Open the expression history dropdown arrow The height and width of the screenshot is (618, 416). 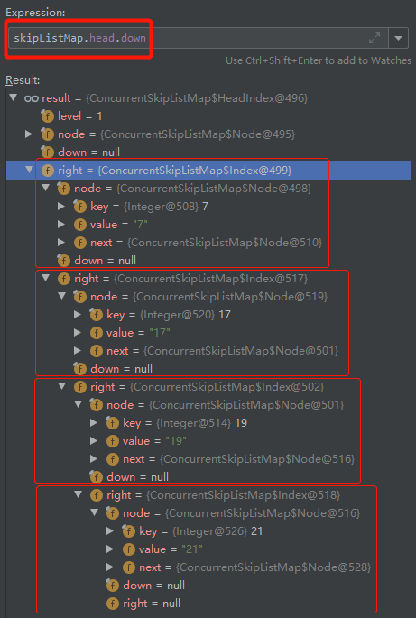(398, 38)
